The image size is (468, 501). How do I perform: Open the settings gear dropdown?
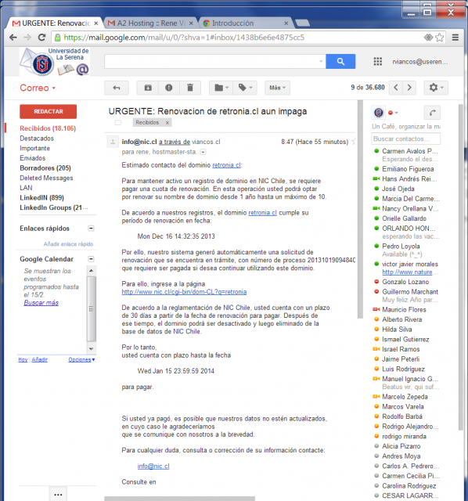436,88
